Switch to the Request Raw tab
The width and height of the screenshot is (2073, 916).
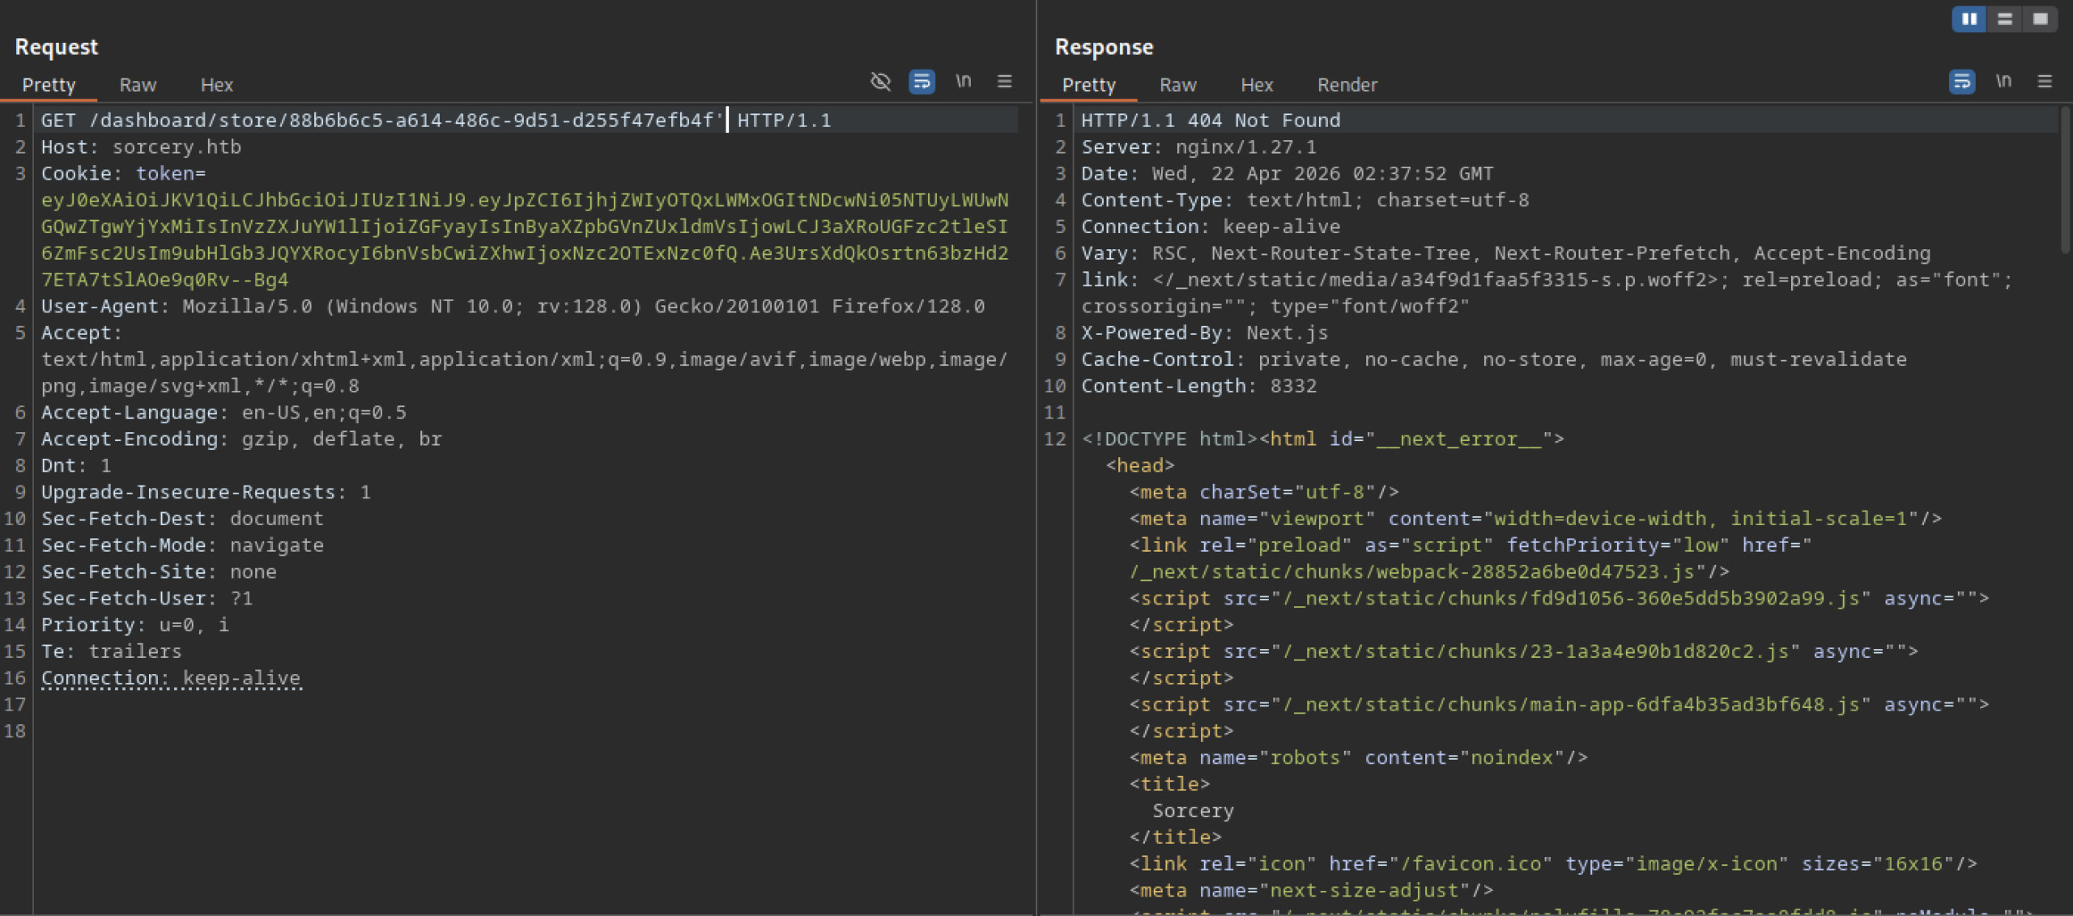[138, 85]
